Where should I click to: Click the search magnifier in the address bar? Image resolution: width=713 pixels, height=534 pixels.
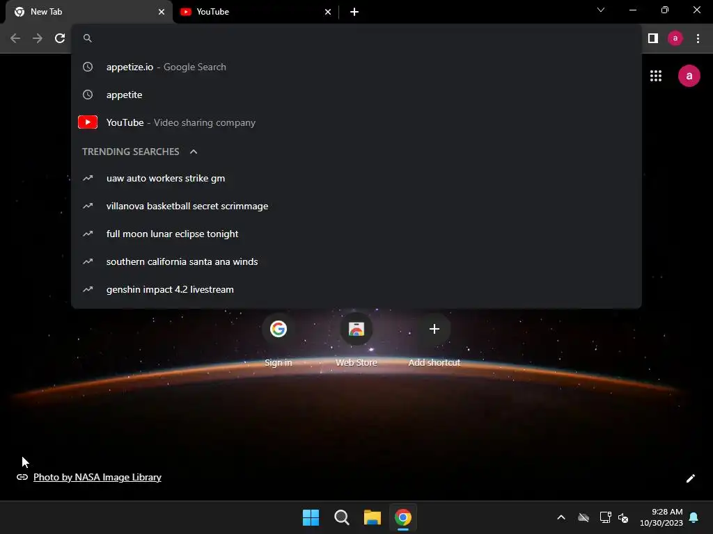[88, 38]
